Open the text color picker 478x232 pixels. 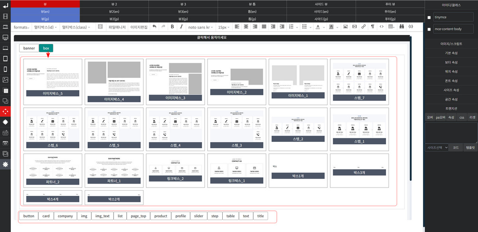pos(319,27)
